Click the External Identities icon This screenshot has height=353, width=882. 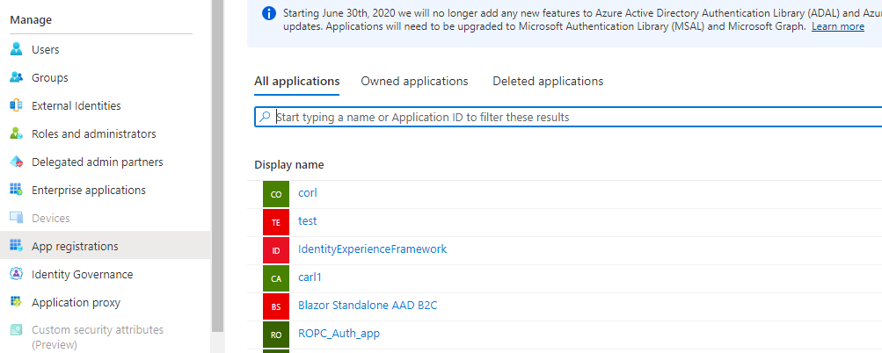pyautogui.click(x=17, y=105)
